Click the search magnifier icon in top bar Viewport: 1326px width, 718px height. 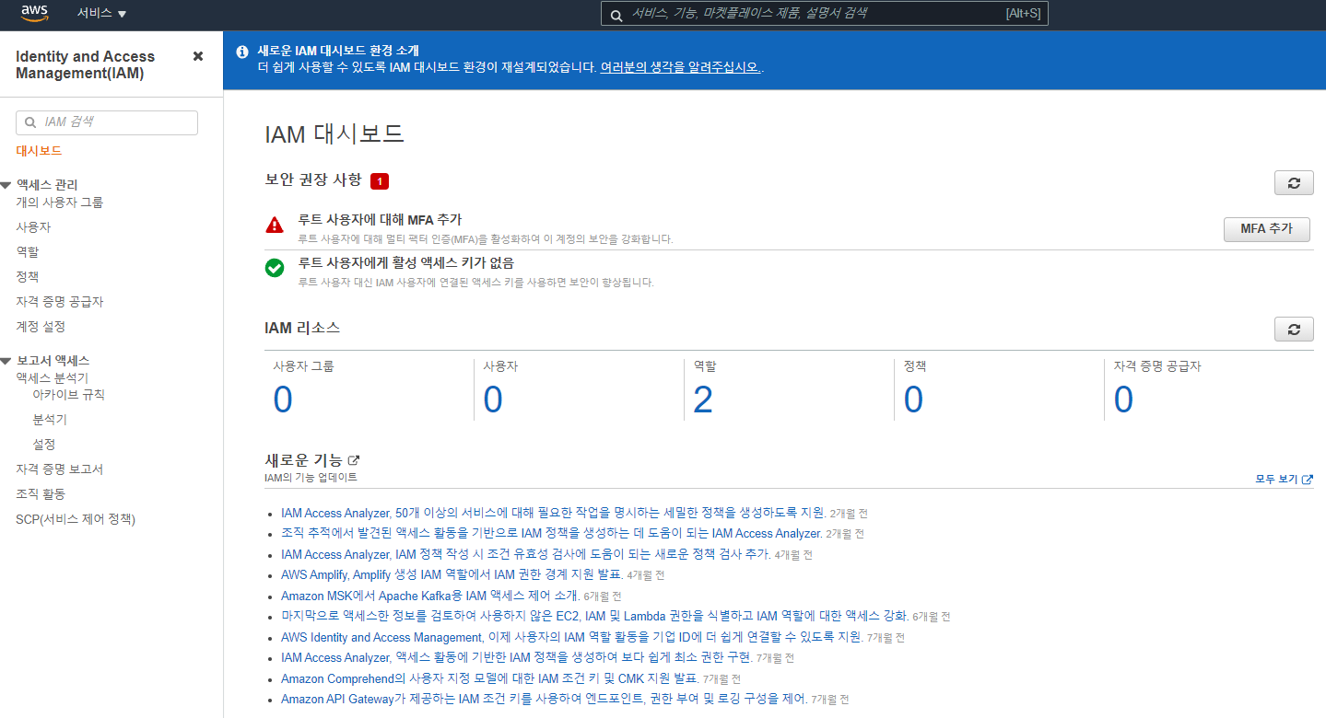point(616,14)
